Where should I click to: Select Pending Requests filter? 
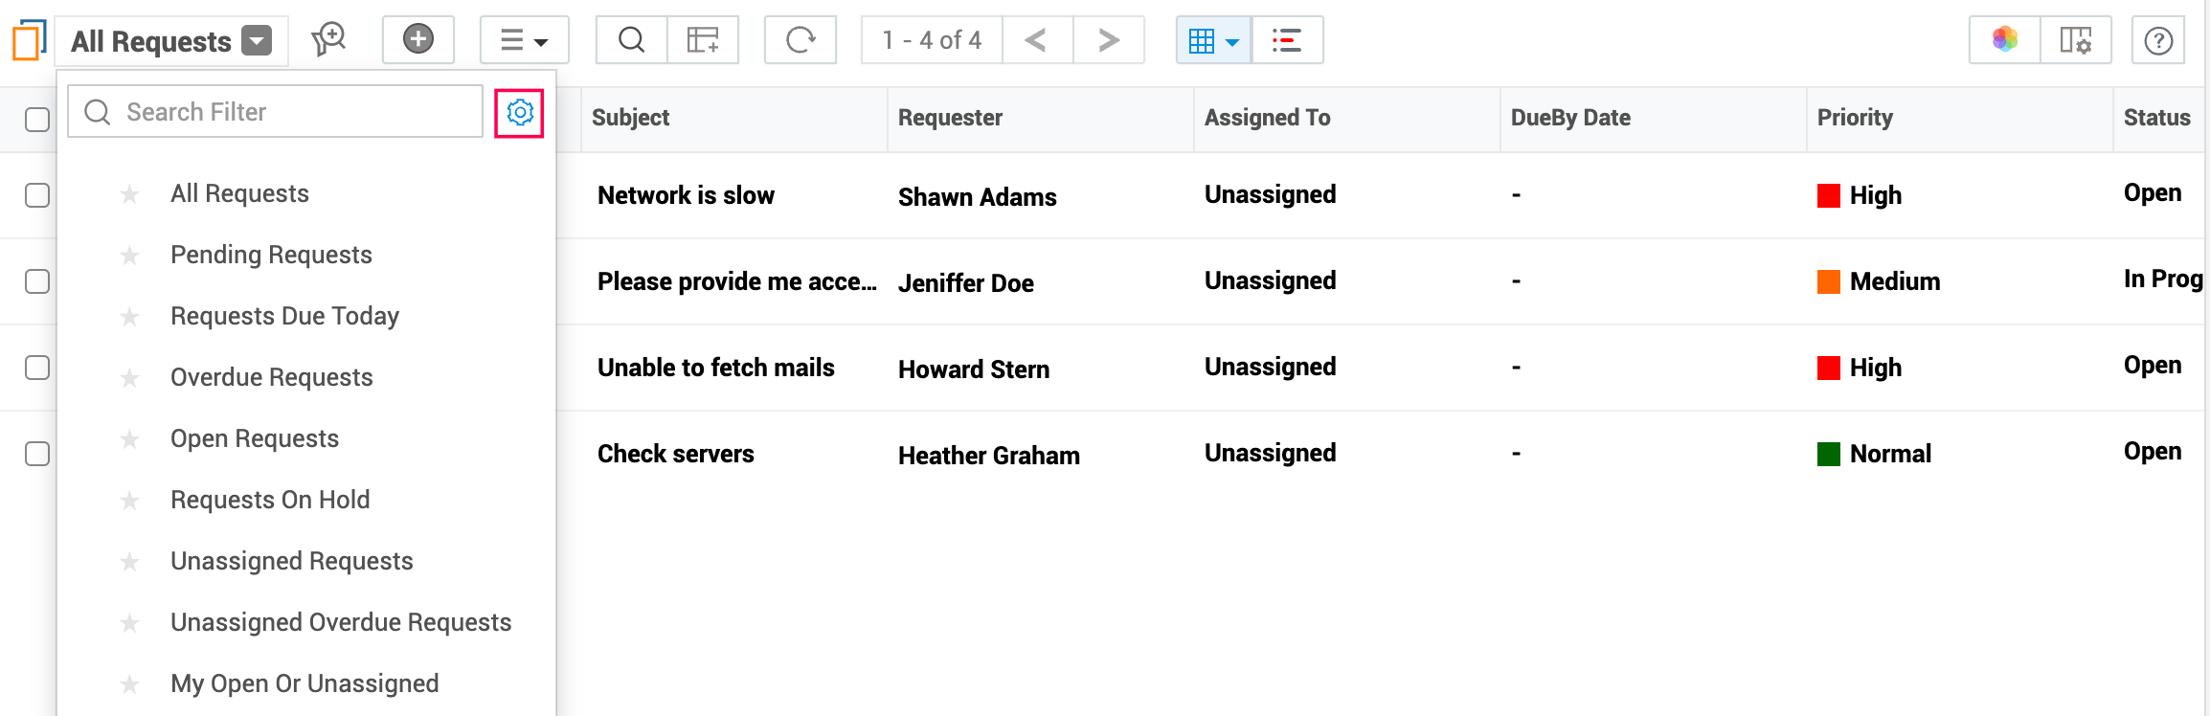click(271, 255)
